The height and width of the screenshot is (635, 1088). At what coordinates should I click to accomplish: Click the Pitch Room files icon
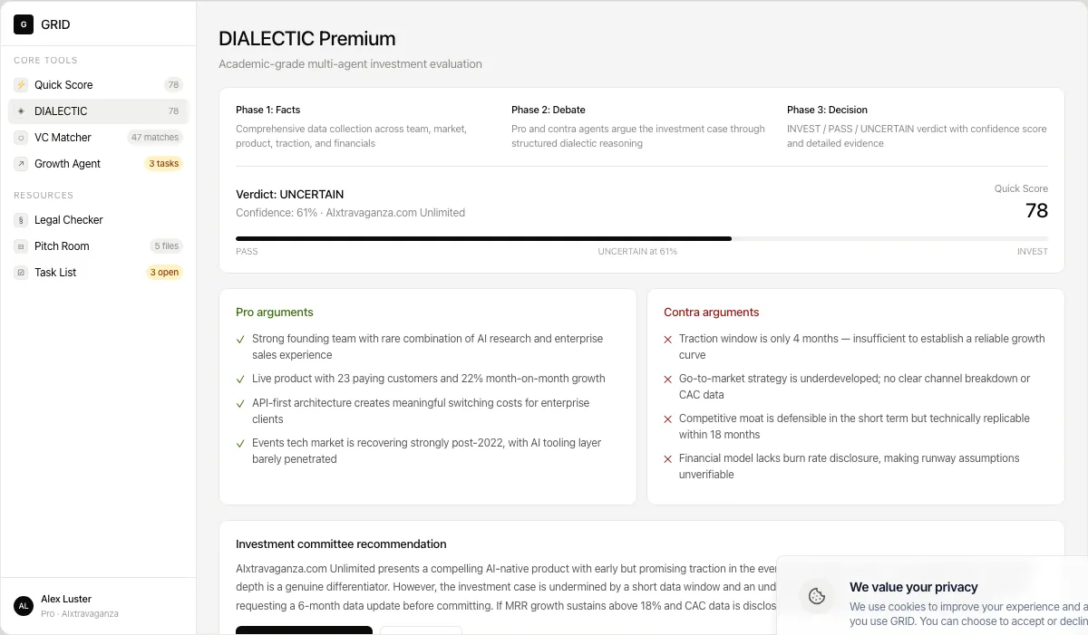pos(20,245)
